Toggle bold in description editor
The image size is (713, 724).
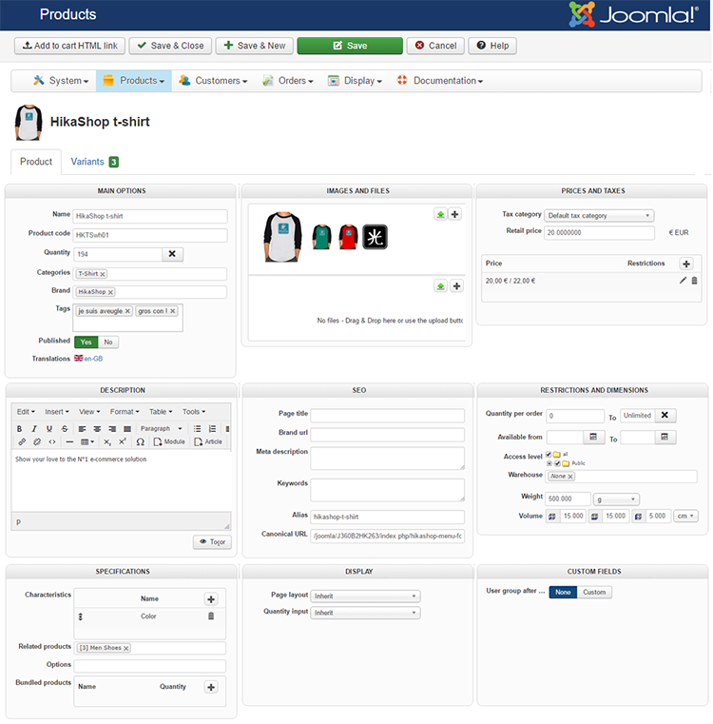[x=19, y=429]
